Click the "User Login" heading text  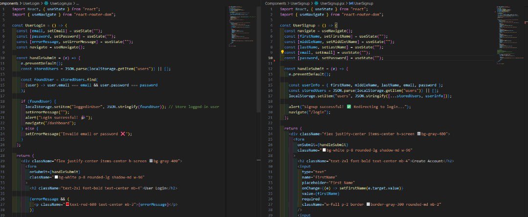click(x=155, y=188)
